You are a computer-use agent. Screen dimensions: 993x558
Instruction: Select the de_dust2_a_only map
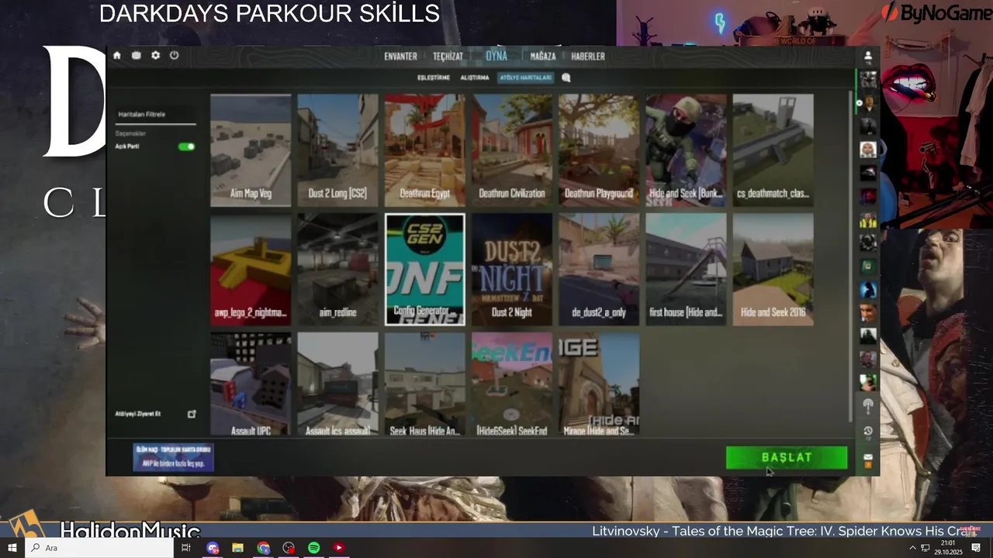point(599,270)
